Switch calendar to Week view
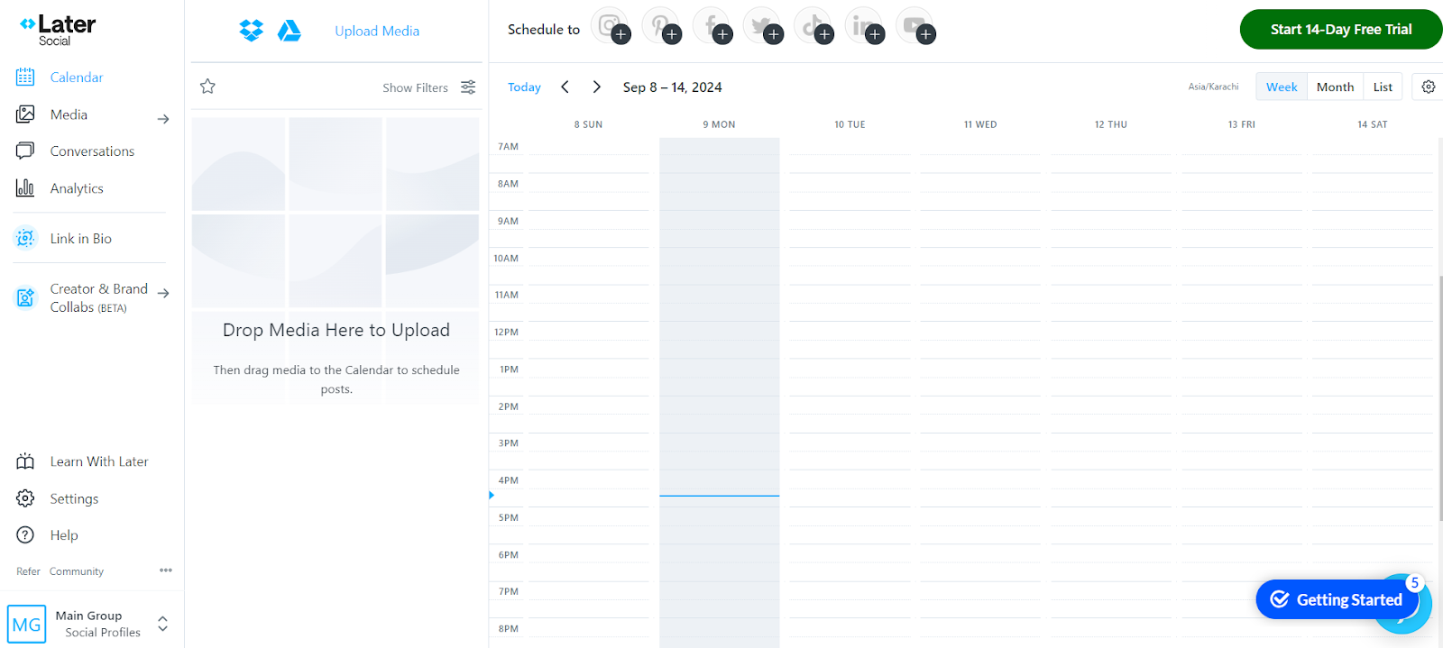This screenshot has height=648, width=1443. pos(1281,87)
